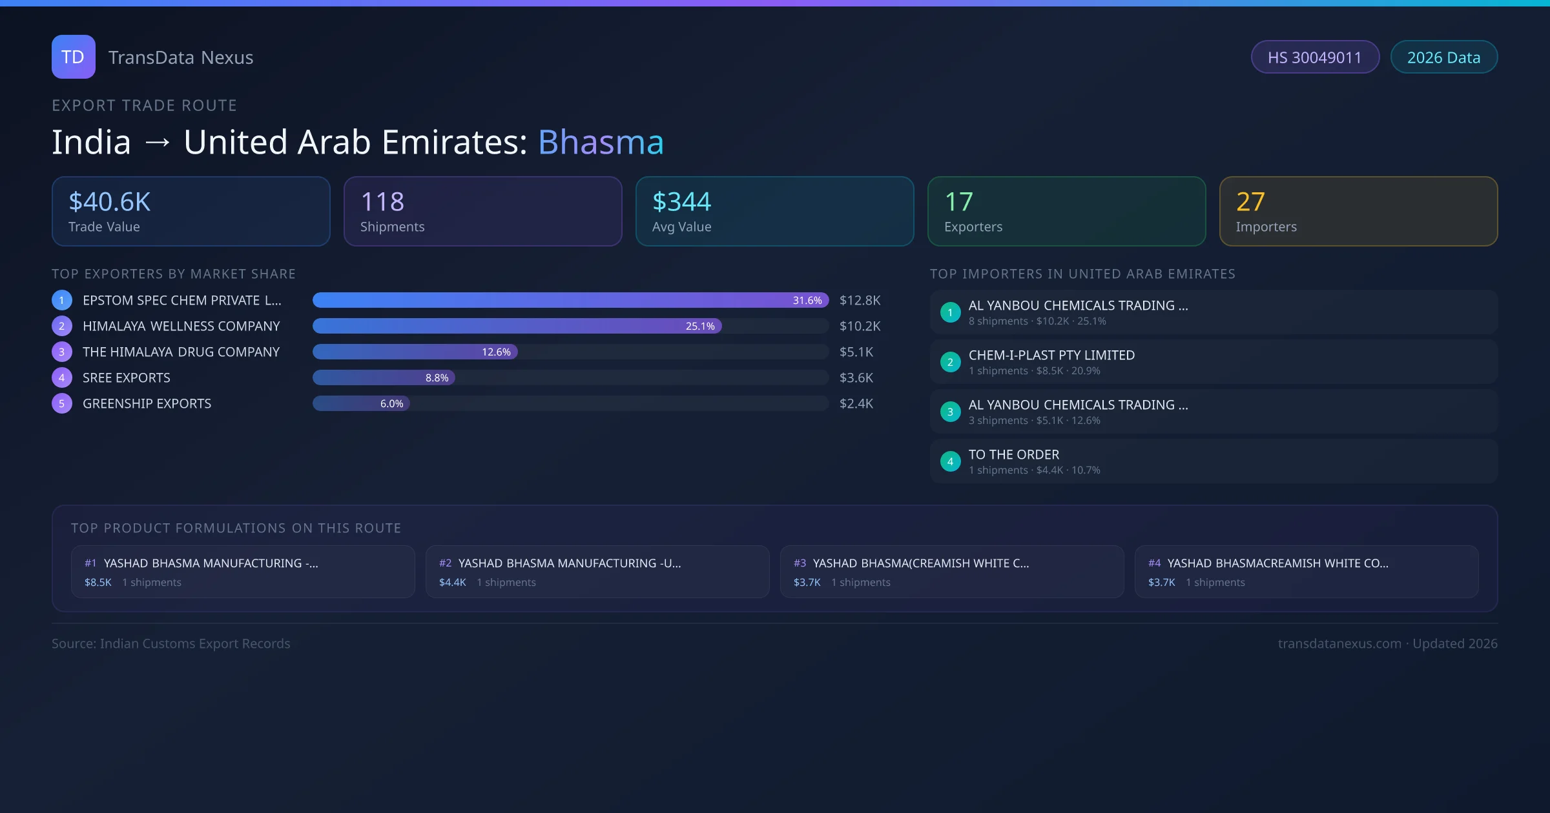This screenshot has height=813, width=1550.
Task: Open the 27 Importers card
Action: pyautogui.click(x=1358, y=211)
